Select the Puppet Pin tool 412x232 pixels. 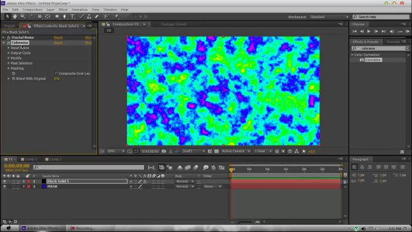116,17
